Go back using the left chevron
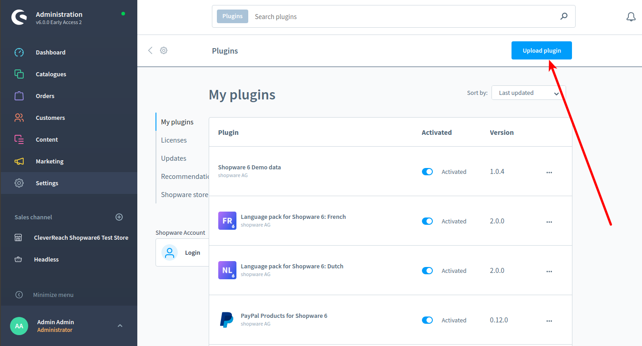 (150, 50)
